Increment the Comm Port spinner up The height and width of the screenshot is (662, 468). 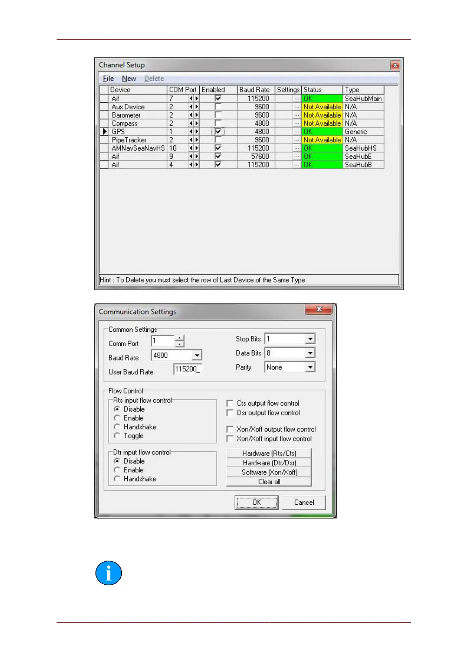pos(180,338)
